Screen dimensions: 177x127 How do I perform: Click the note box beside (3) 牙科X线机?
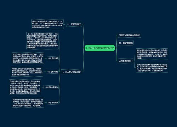(x=27, y=72)
